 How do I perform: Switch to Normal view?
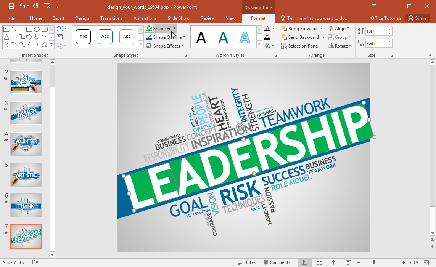305,262
